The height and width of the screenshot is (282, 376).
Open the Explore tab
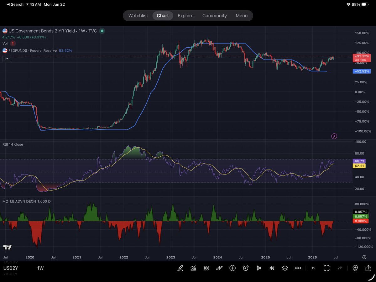pos(185,16)
